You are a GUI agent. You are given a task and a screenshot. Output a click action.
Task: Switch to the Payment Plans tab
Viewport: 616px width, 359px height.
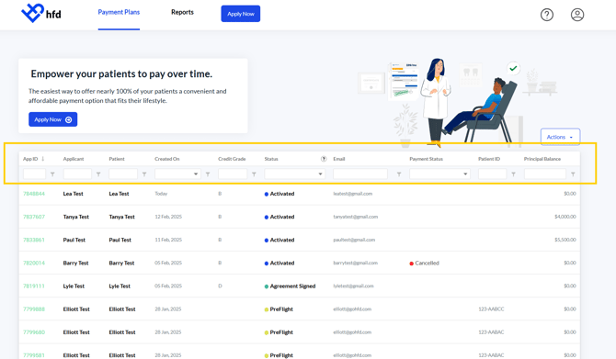click(119, 12)
